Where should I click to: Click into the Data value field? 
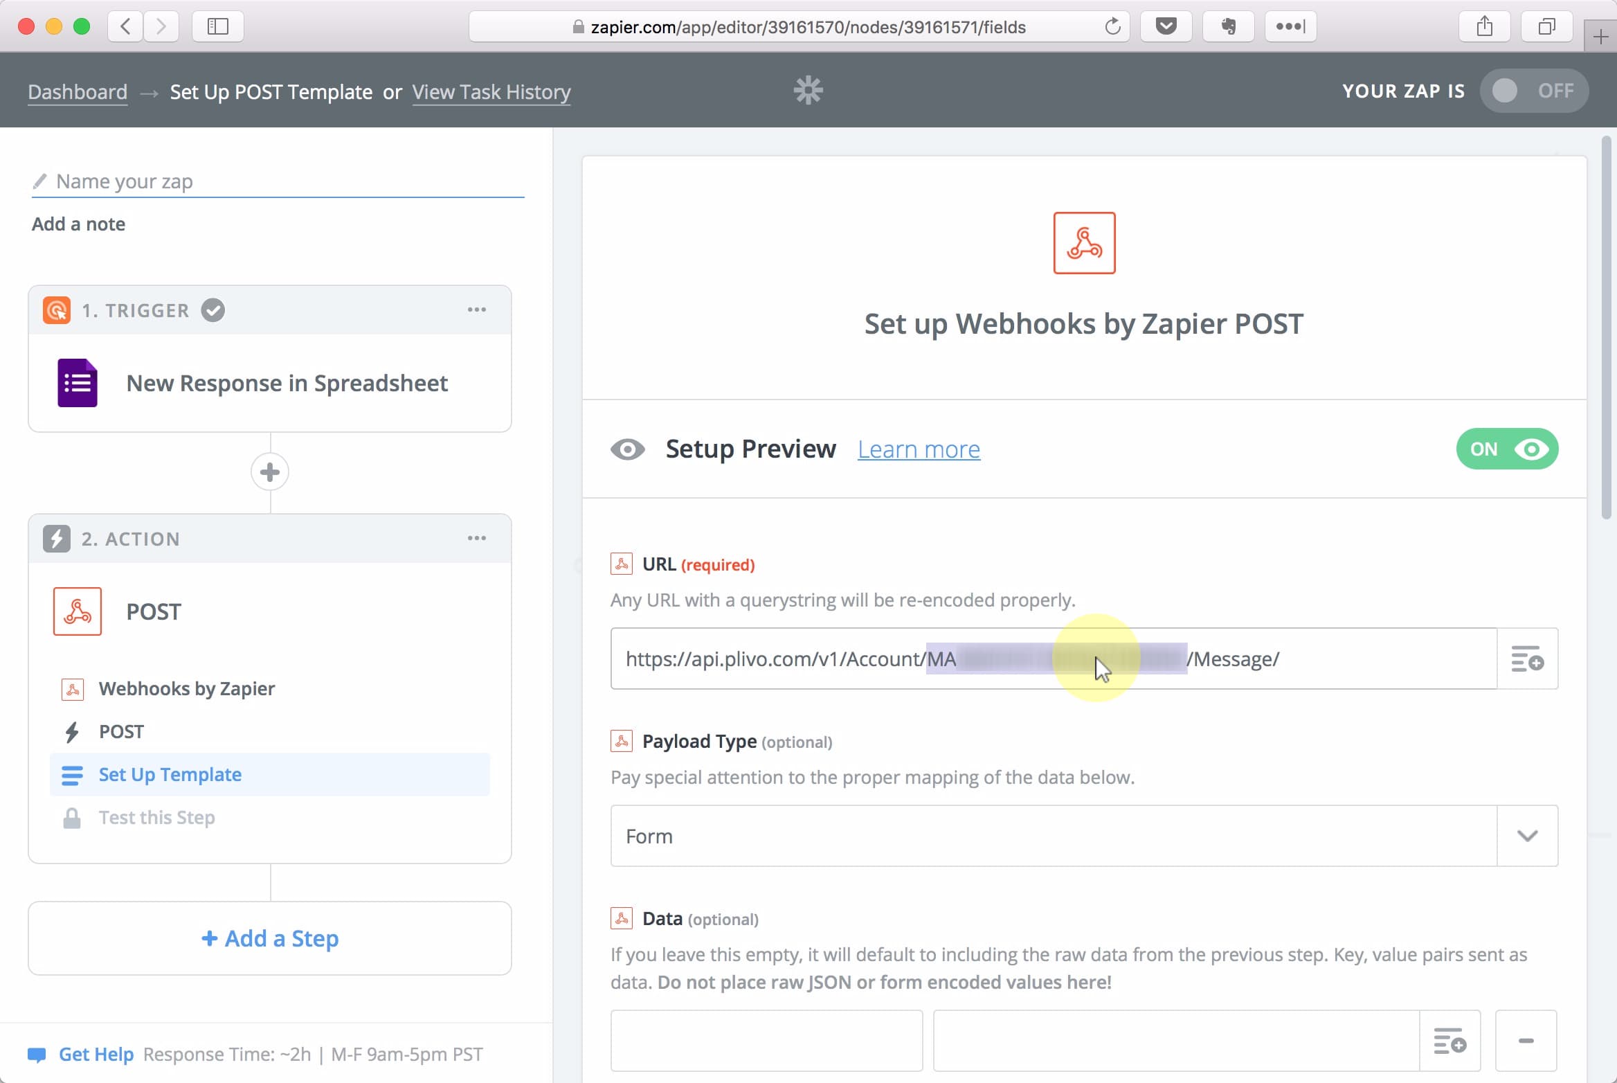1176,1041
